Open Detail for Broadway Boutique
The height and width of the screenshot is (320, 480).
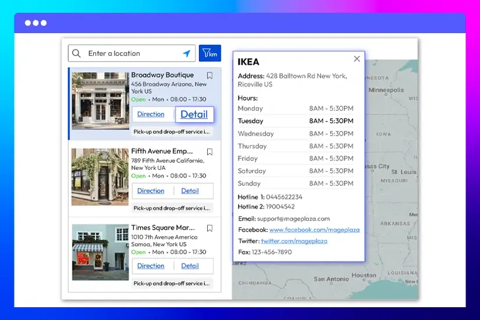click(x=194, y=114)
